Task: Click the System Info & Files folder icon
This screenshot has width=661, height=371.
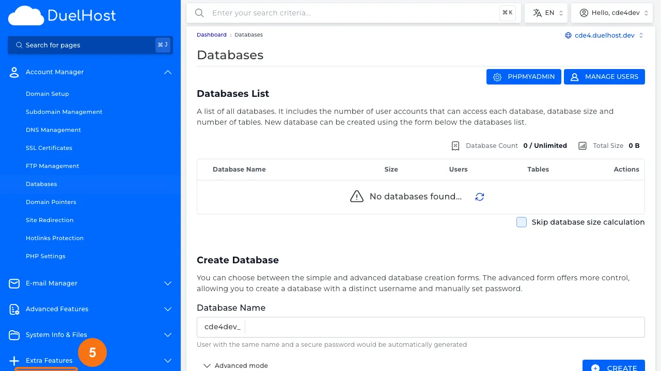Action: pyautogui.click(x=14, y=335)
